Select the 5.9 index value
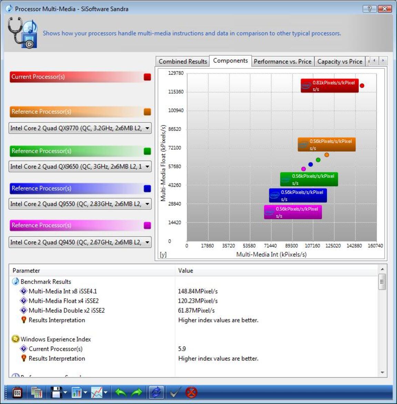397x404 pixels. coord(182,349)
